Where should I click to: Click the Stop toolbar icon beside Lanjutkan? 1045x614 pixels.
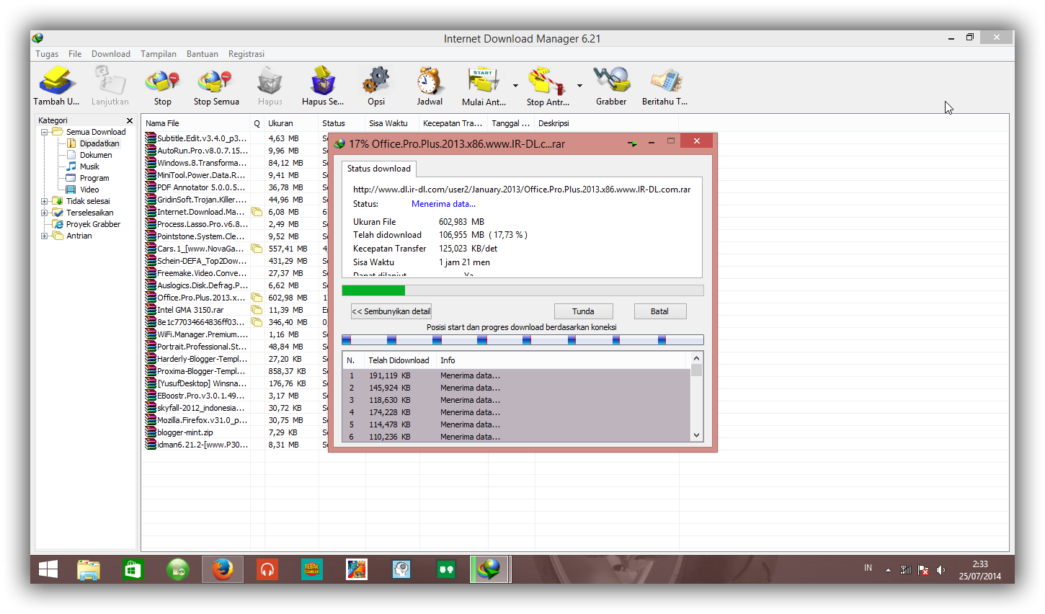(162, 81)
